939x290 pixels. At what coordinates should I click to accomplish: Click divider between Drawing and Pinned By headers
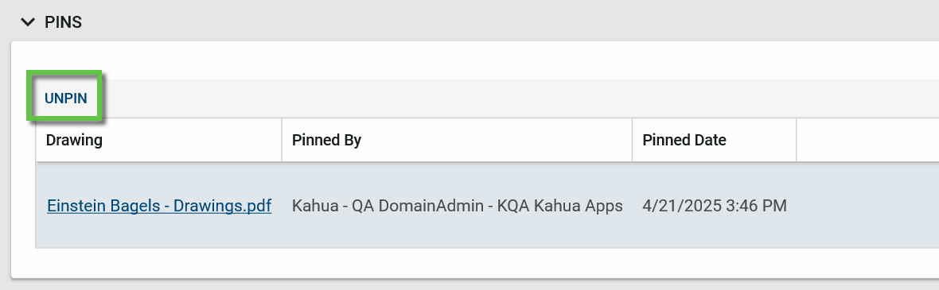(x=282, y=140)
